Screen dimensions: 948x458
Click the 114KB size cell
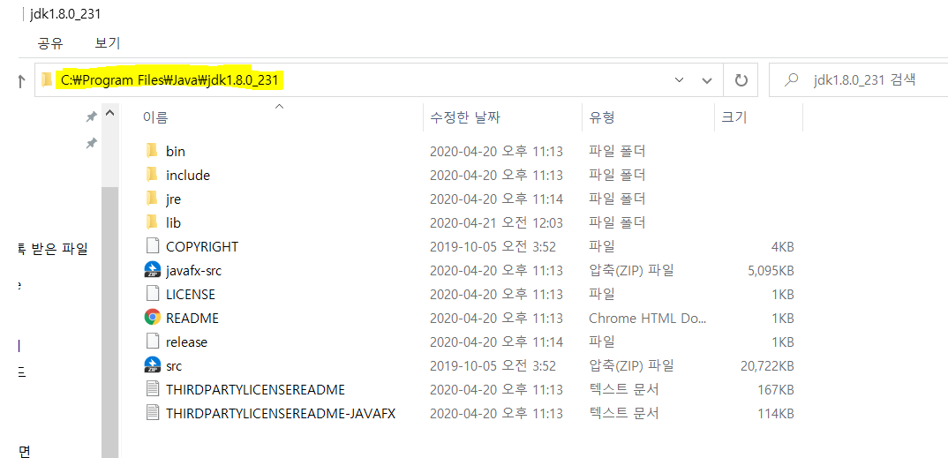(x=776, y=413)
